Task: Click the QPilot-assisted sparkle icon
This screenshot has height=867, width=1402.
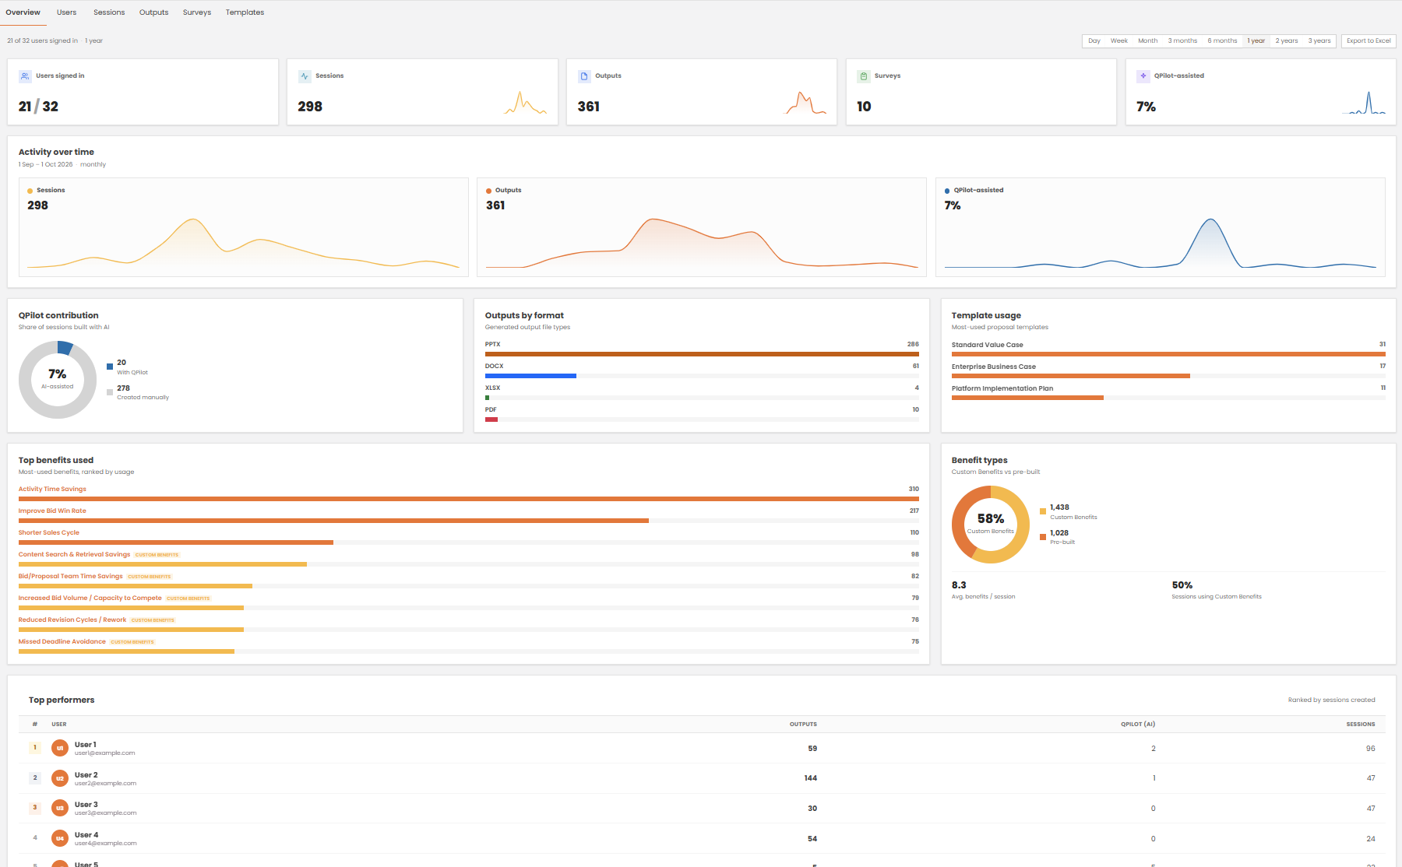Action: 1143,76
